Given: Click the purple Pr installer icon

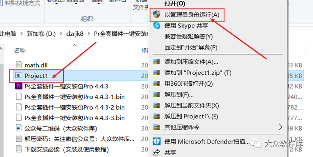Looking at the screenshot, I should (19, 86).
